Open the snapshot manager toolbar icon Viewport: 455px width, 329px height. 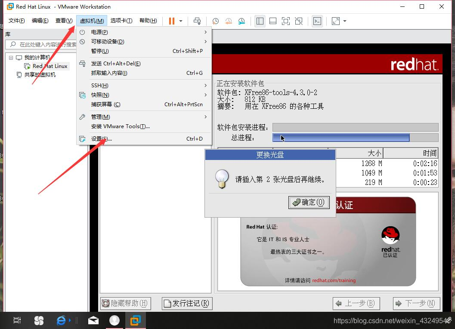pyautogui.click(x=241, y=21)
